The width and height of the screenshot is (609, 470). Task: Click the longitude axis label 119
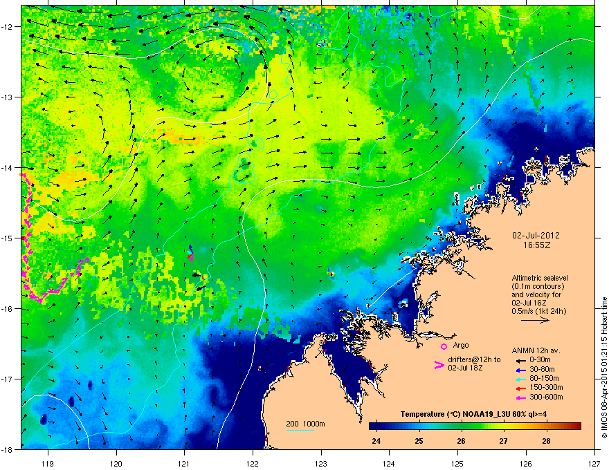coord(48,463)
